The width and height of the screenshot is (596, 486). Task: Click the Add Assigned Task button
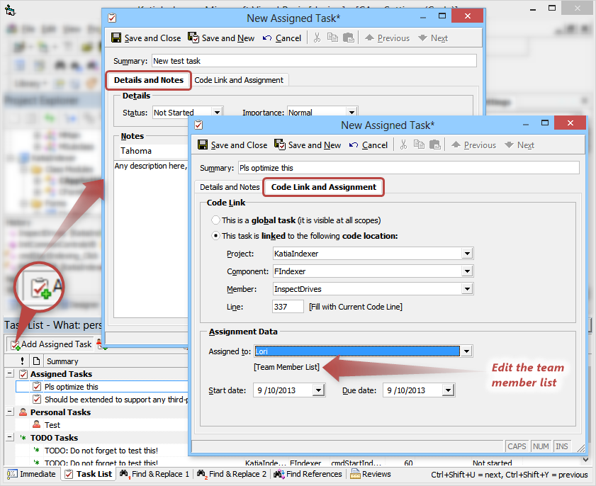(x=51, y=344)
